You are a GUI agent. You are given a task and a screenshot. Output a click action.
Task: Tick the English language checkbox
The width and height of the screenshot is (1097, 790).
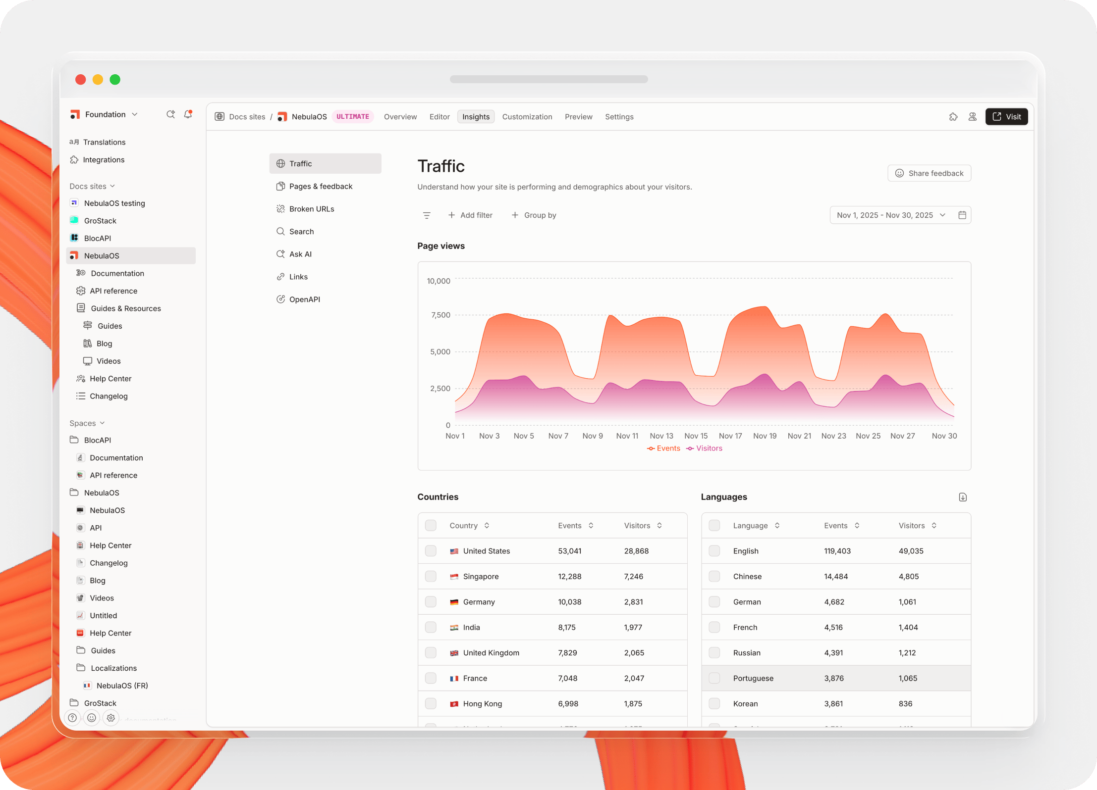(x=714, y=551)
